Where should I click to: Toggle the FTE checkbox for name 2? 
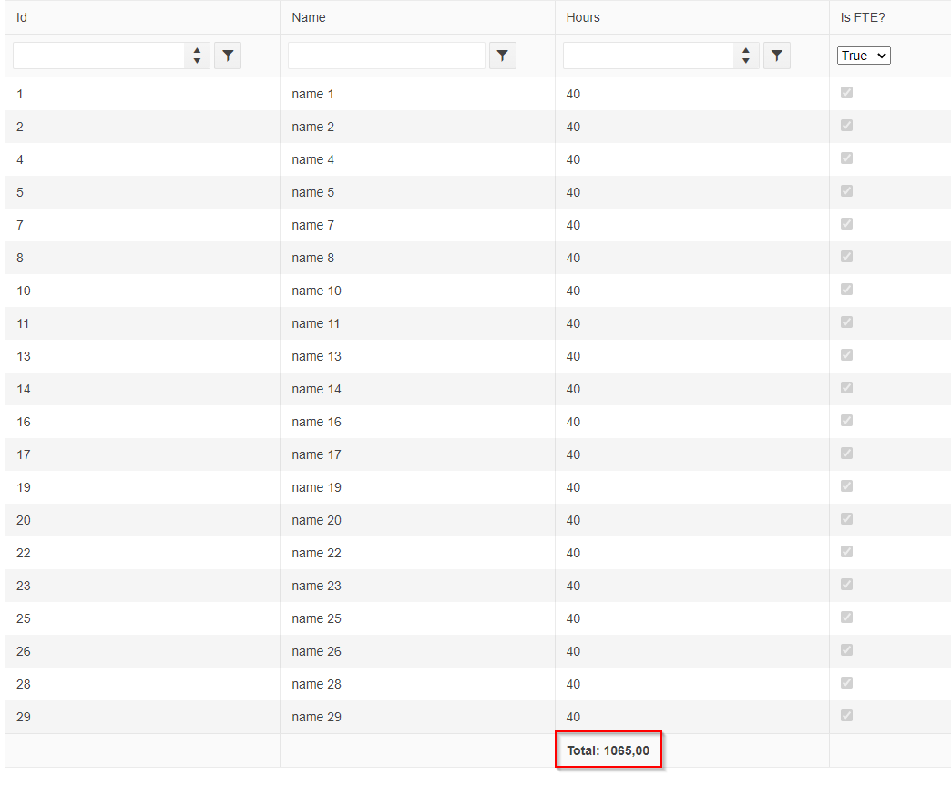point(846,126)
